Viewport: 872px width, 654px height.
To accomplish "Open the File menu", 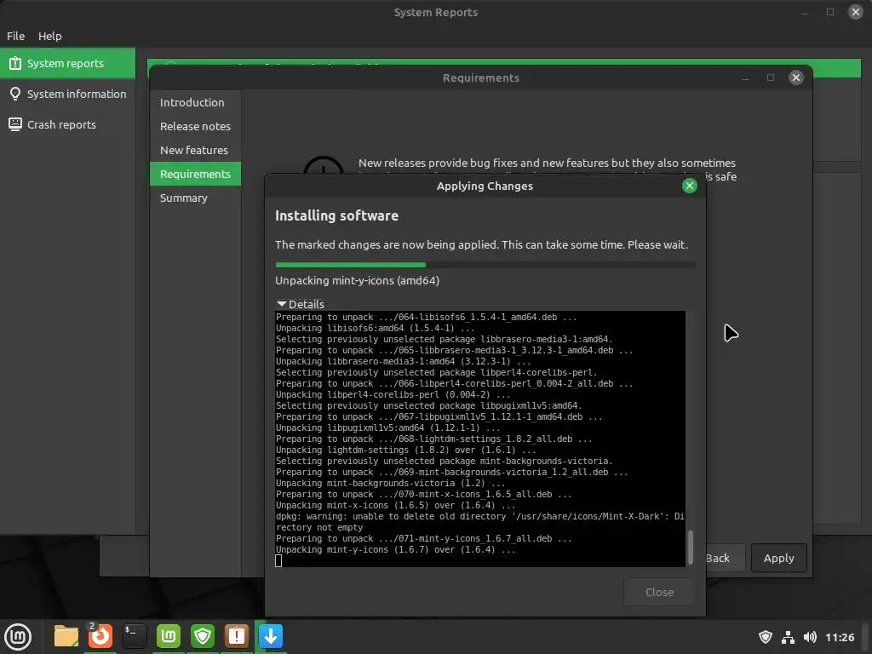I will pyautogui.click(x=15, y=36).
